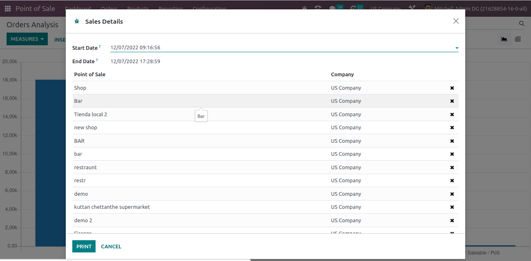The height and width of the screenshot is (261, 531).
Task: Open the MEASURES dropdown
Action: click(x=27, y=39)
